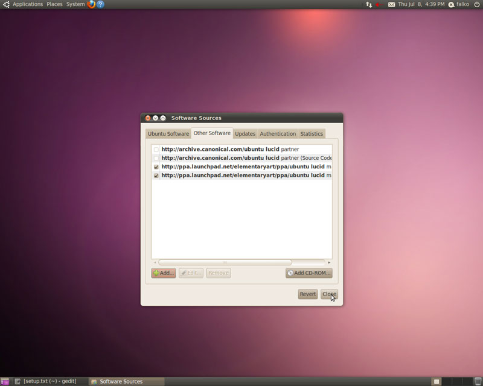Image resolution: width=483 pixels, height=386 pixels.
Task: Open the power session icon
Action: click(x=476, y=4)
